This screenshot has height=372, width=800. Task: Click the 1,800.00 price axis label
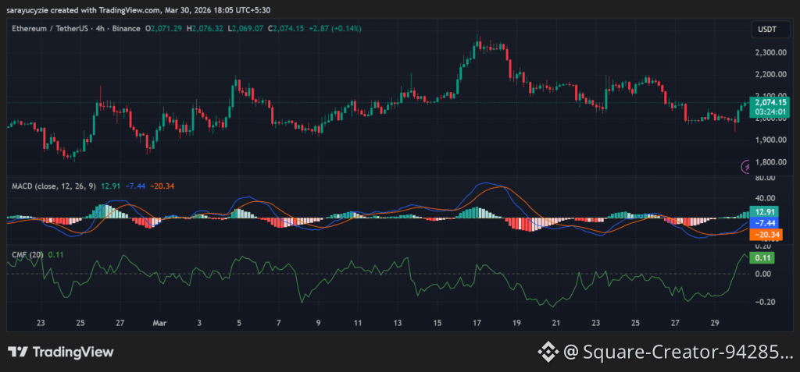[x=770, y=162]
